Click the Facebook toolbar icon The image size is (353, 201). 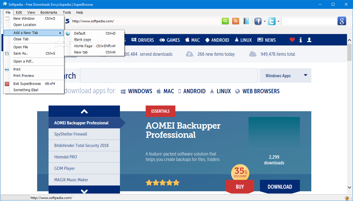coord(258,21)
